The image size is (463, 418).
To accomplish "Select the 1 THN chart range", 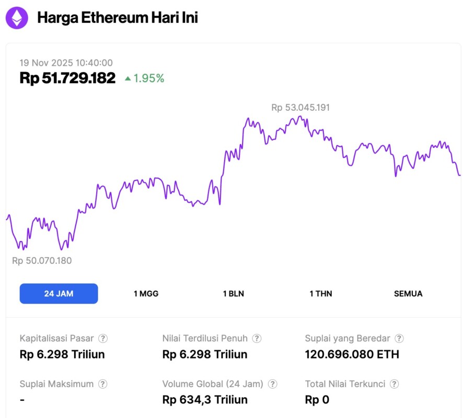I will click(320, 294).
